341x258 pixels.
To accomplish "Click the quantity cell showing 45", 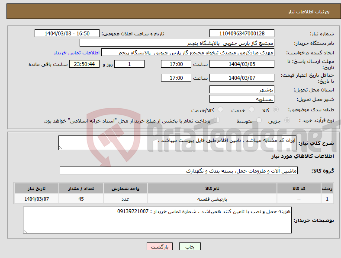I will [x=81, y=199].
